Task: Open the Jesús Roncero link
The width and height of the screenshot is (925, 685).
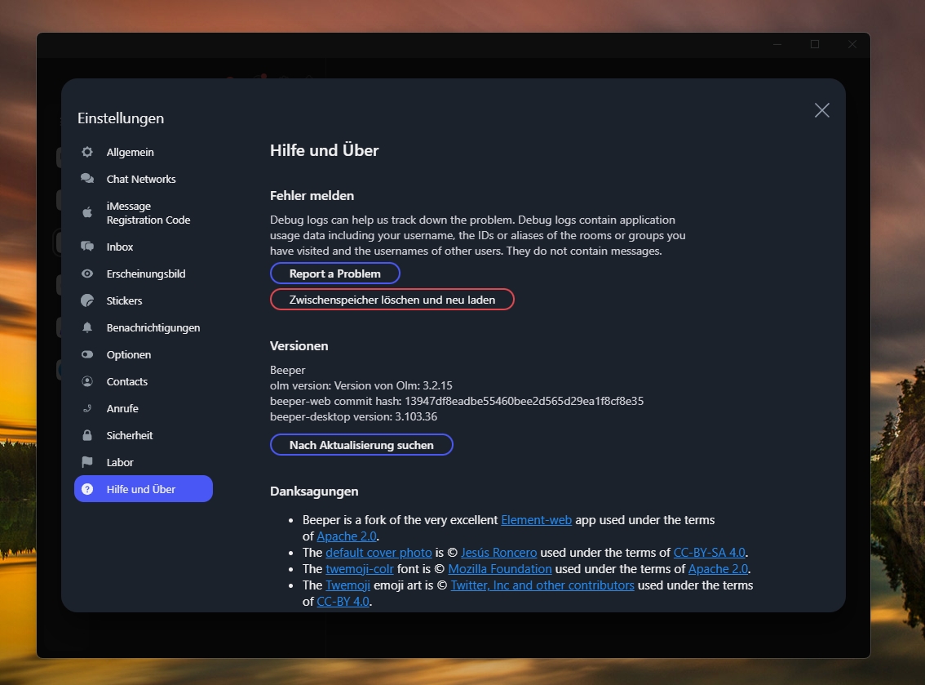Action: [x=499, y=552]
